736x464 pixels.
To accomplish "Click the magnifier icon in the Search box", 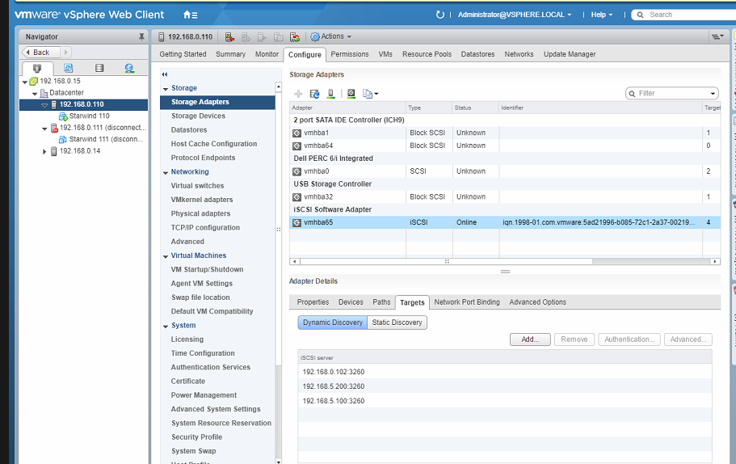I will coord(640,15).
